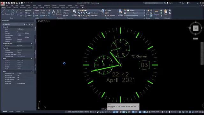The image size is (204, 115).
Task: Collapse the View section in Properties
Action: (x=32, y=59)
